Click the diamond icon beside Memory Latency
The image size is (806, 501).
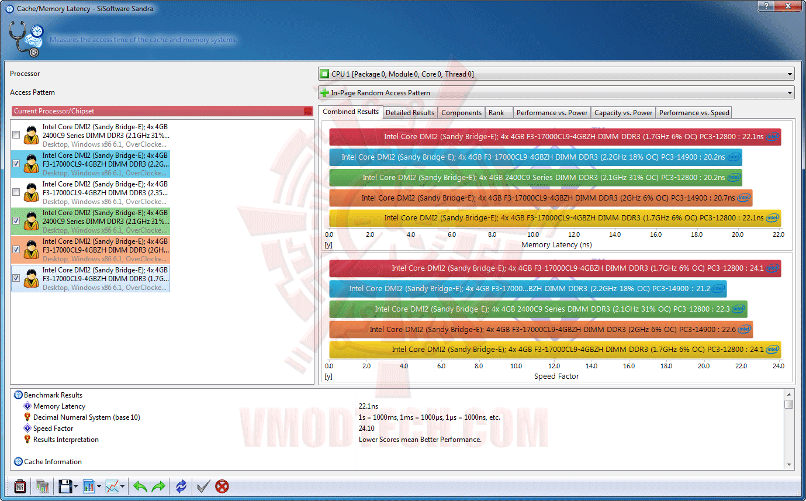tap(27, 406)
